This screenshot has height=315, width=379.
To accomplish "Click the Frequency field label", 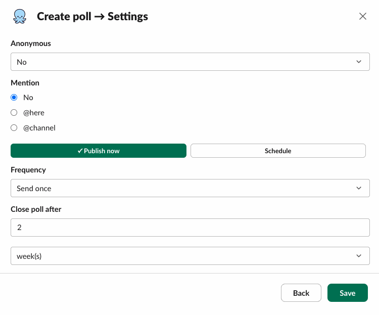I will pyautogui.click(x=28, y=170).
